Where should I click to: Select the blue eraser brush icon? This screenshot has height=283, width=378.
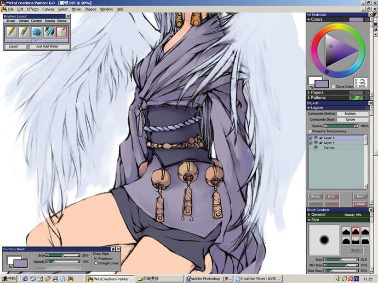(x=37, y=32)
